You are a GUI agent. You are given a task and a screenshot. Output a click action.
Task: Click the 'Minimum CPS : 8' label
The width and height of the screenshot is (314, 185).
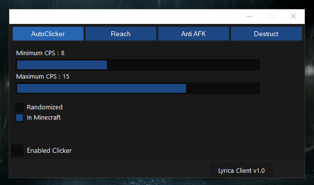(40, 53)
